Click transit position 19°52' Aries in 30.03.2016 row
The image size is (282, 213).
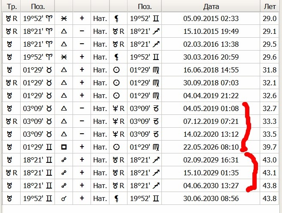pos(38,57)
